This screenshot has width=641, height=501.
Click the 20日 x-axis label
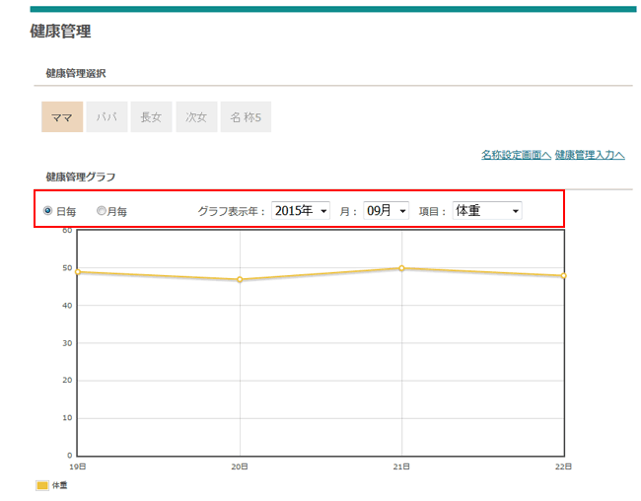(x=240, y=466)
